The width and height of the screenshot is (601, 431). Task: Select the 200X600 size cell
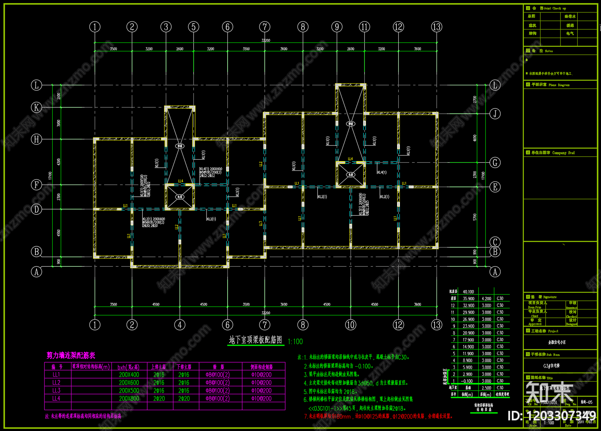[x=129, y=383]
